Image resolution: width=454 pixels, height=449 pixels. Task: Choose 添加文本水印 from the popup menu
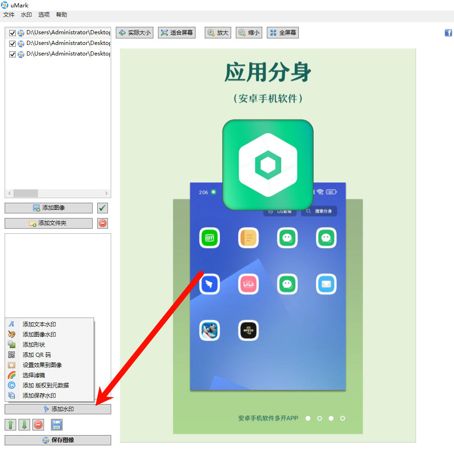50,324
